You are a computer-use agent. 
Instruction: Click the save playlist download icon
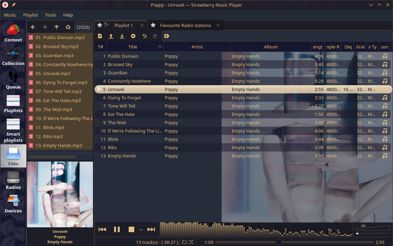tap(122, 36)
